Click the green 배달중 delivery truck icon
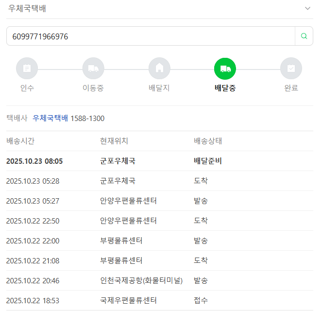 click(x=225, y=69)
